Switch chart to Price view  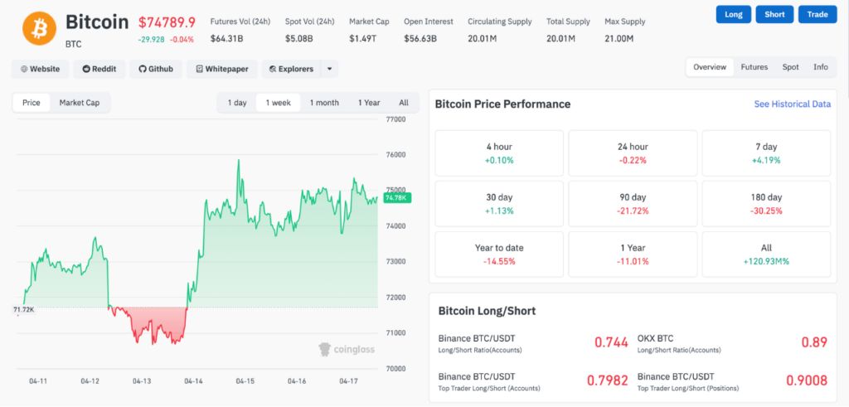pos(32,103)
